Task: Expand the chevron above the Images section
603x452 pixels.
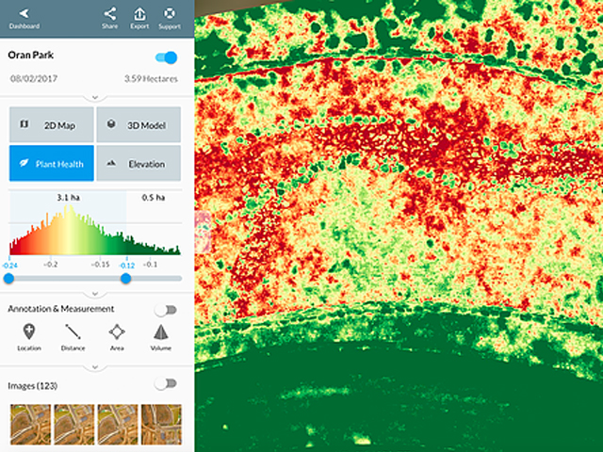Action: [x=94, y=367]
